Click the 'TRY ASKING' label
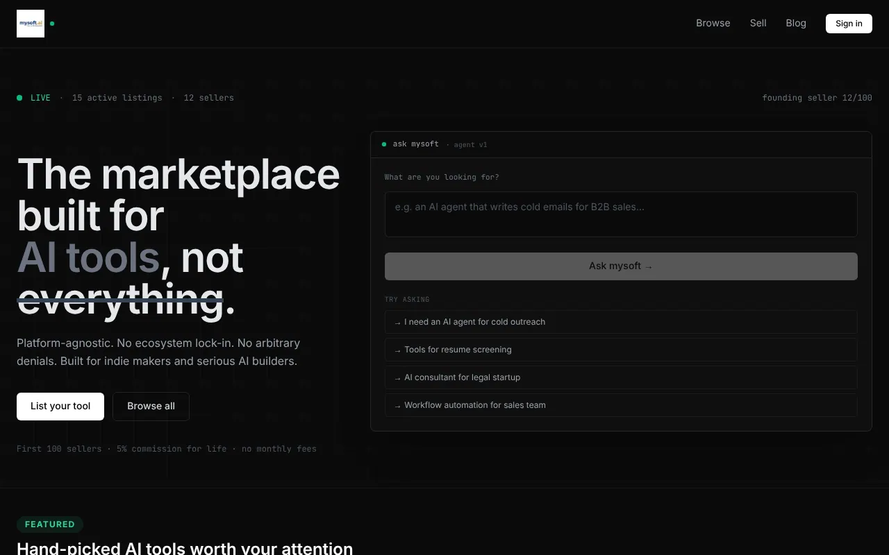The height and width of the screenshot is (555, 889). (407, 300)
